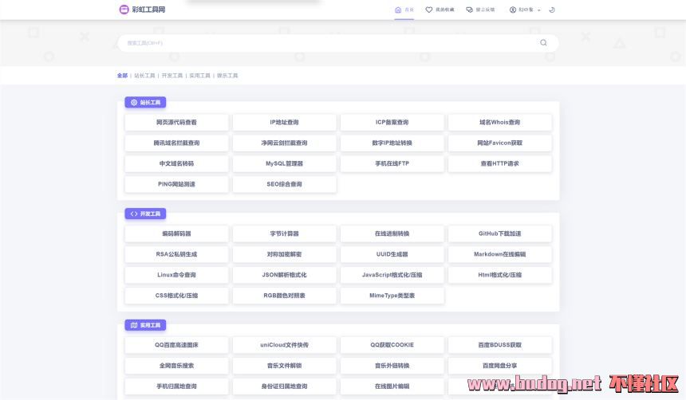Open the MySQL管理器 tool
The image size is (686, 400).
(x=284, y=163)
